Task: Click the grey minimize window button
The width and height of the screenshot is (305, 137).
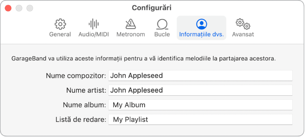Action: tap(19, 8)
